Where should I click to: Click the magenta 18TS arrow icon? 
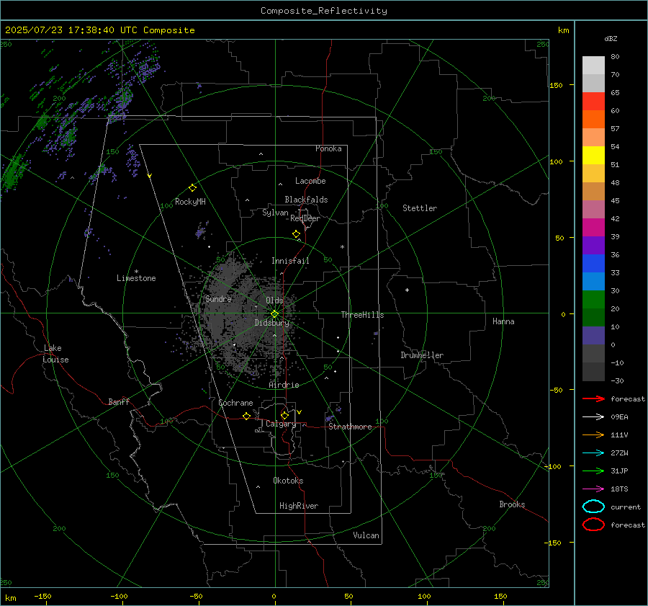[593, 489]
